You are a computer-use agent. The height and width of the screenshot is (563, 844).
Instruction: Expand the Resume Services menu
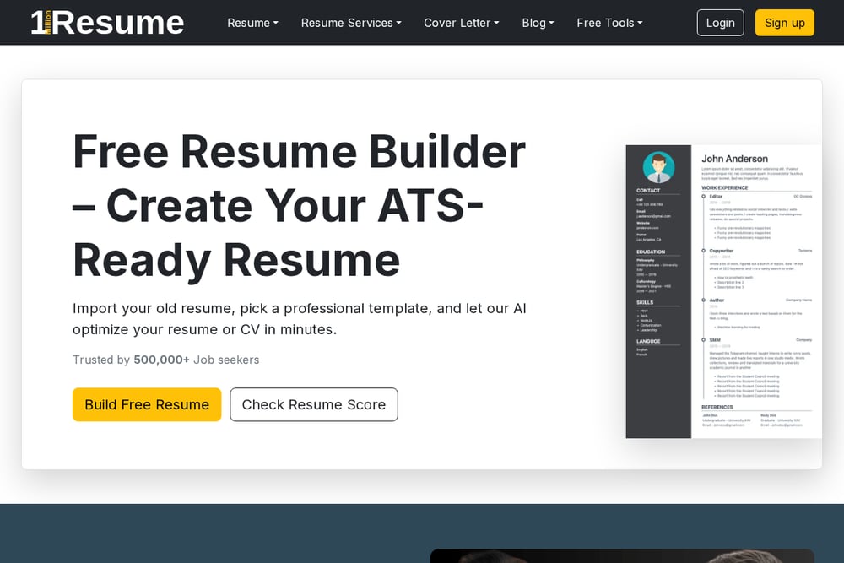pyautogui.click(x=351, y=23)
